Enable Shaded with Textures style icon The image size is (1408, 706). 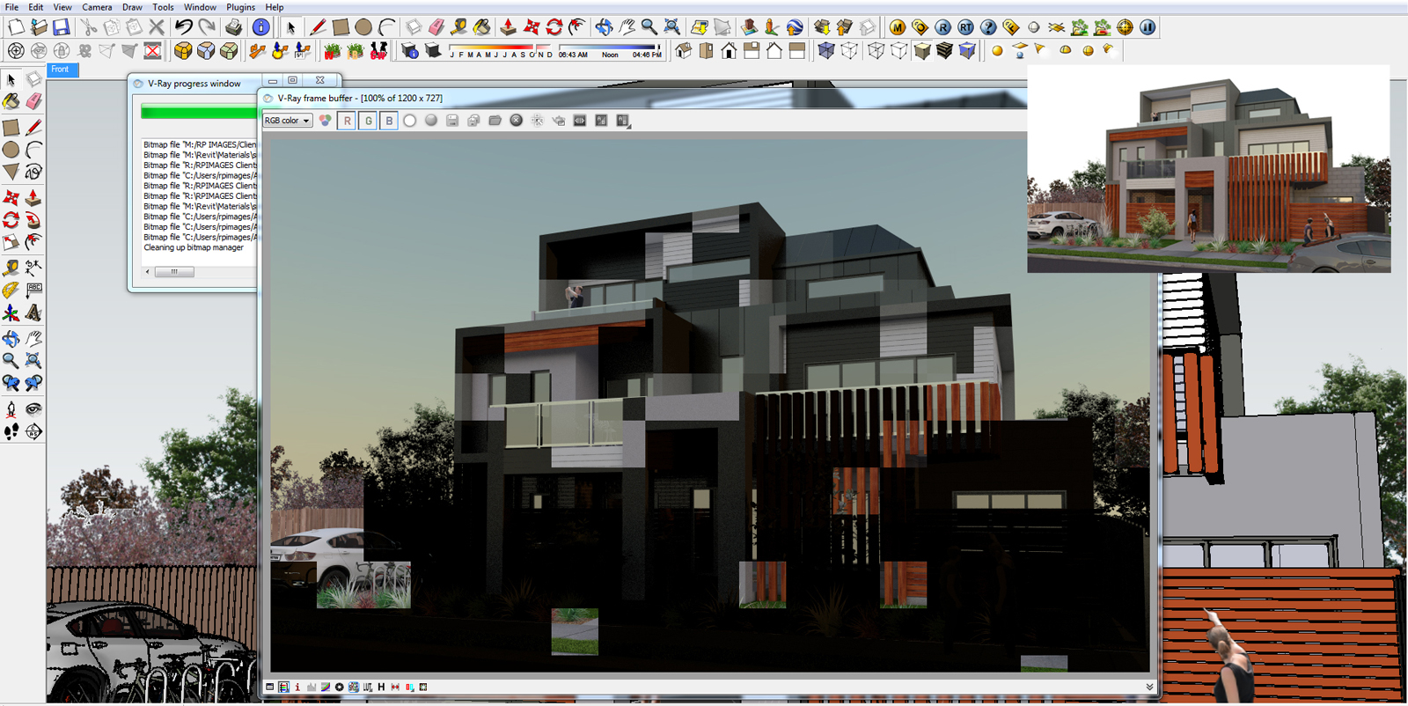point(944,51)
